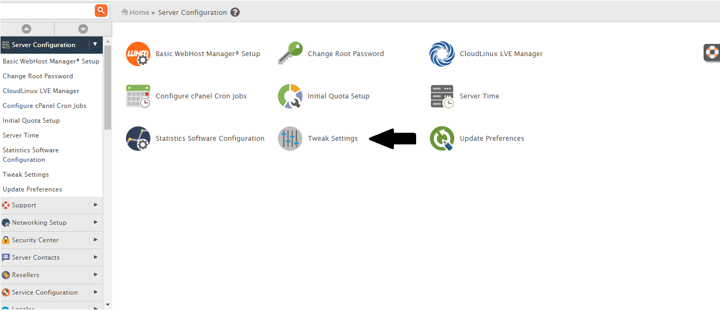Viewport: 720px width, 311px height.
Task: Expand menu with the down arrow button
Action: (83, 29)
